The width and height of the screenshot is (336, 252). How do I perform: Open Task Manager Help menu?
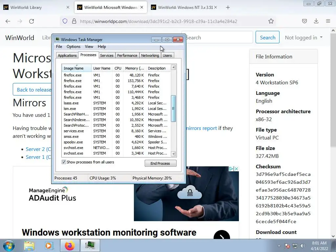tap(102, 47)
